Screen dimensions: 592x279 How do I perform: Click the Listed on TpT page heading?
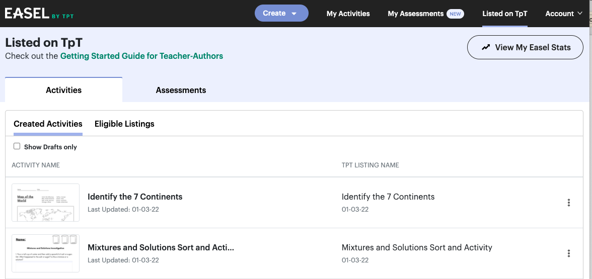[x=44, y=42]
